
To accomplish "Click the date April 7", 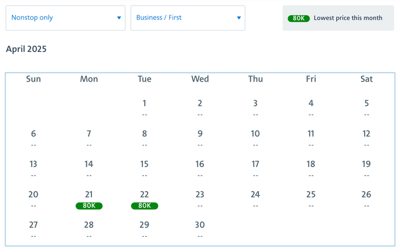I will pos(89,133).
